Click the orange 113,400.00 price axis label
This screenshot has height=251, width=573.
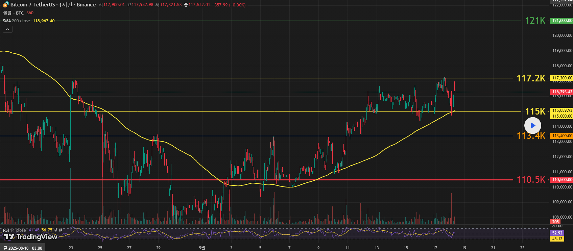click(561, 136)
